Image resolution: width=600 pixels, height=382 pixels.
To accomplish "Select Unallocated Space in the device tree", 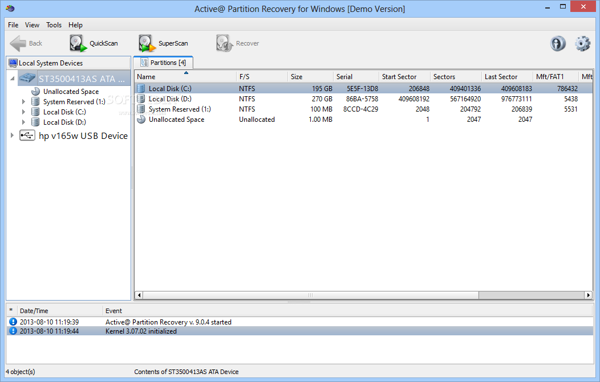I will pyautogui.click(x=71, y=91).
